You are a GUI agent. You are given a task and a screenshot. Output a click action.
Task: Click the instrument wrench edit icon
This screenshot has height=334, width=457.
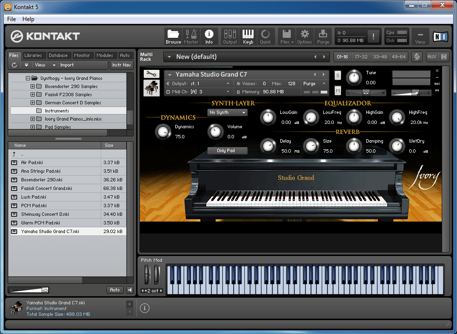(x=151, y=74)
